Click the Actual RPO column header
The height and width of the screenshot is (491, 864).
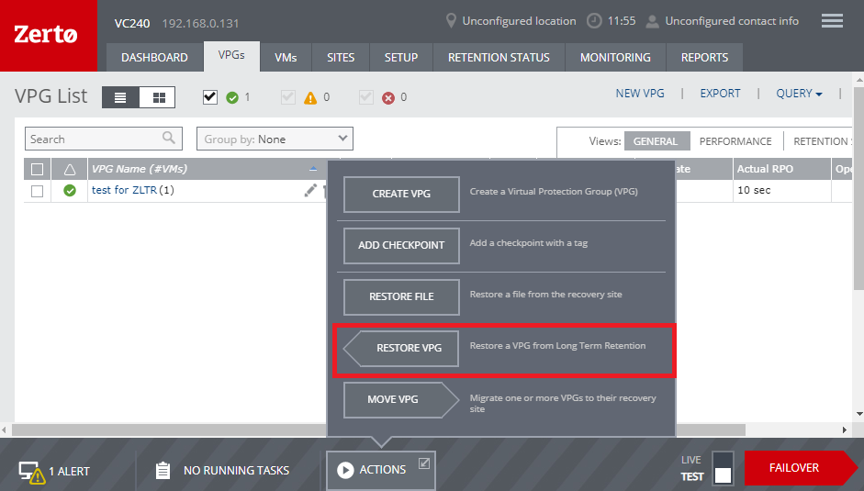point(781,169)
